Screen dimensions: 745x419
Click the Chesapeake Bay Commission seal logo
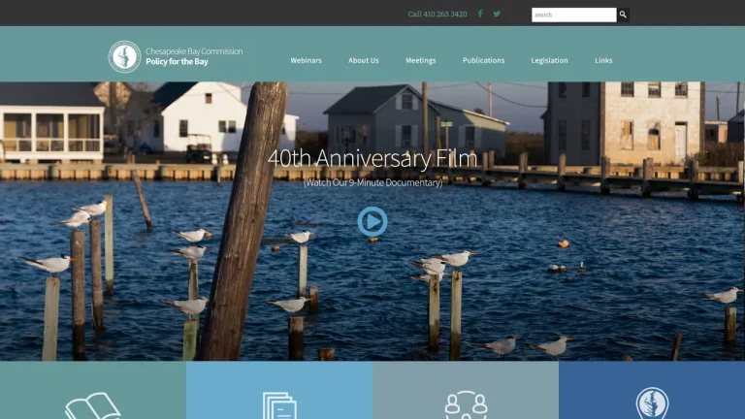(x=124, y=56)
